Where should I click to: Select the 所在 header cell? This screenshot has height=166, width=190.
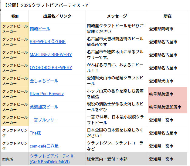[168, 16]
